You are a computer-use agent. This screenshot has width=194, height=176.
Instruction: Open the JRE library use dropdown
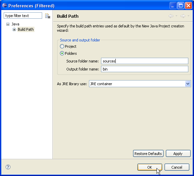tap(188, 84)
